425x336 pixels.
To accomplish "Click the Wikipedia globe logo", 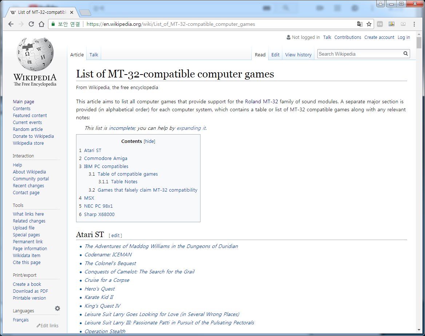I will [x=35, y=54].
